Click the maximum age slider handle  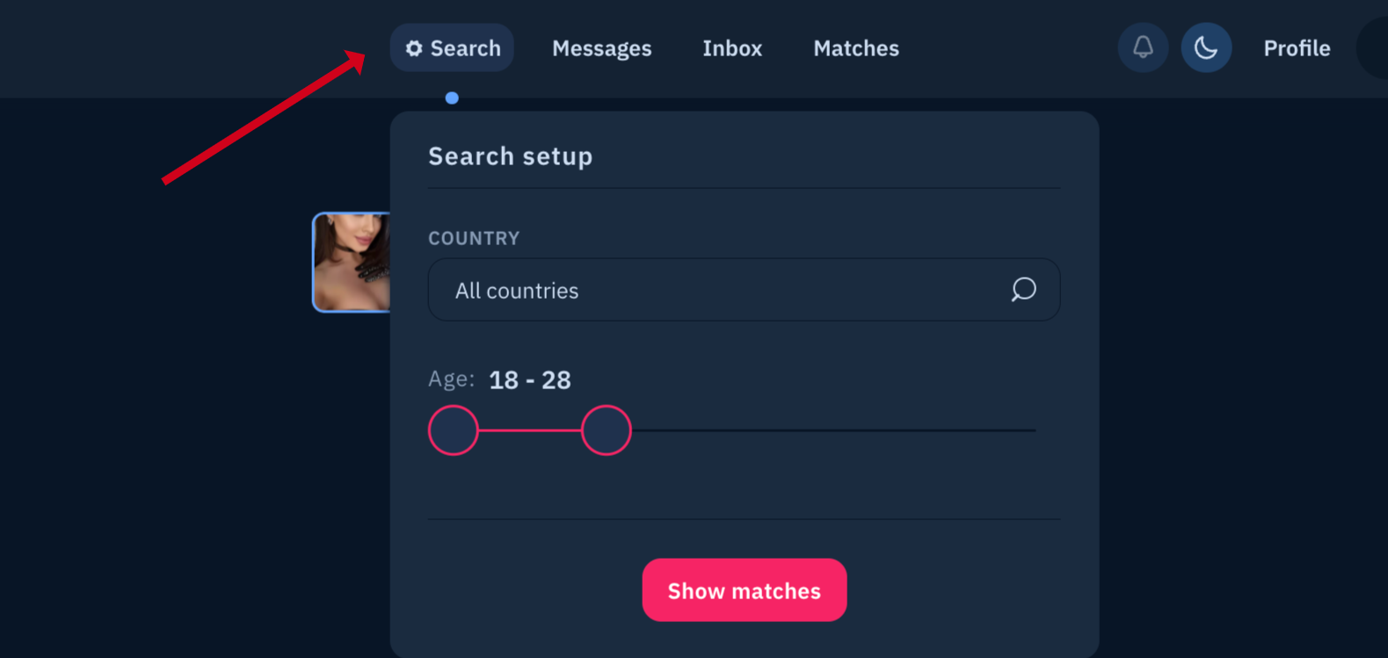[x=606, y=430]
